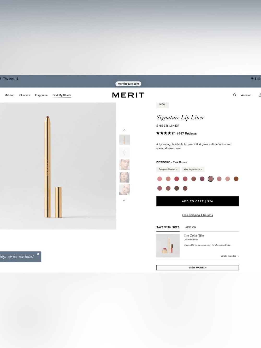This screenshot has width=261, height=348.
Task: Select fourth rose shade swatch in first row
Action: click(x=185, y=179)
